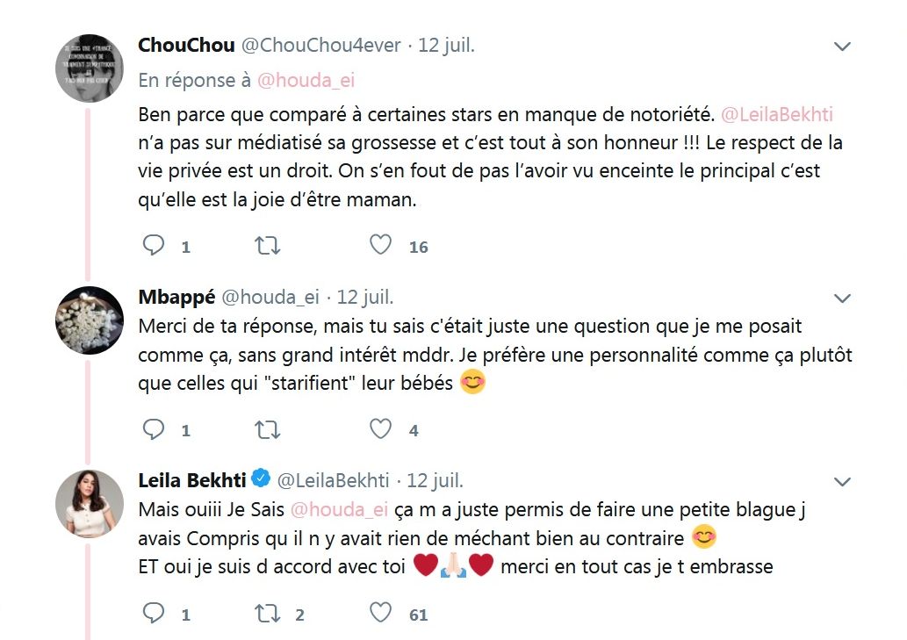Reply to Mbappé's tweet
Screen dimensions: 907x640
[x=154, y=429]
